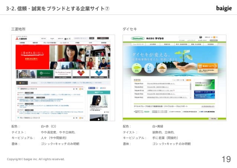
Task: Click the smiling woman hero photo
Action: 68,54
